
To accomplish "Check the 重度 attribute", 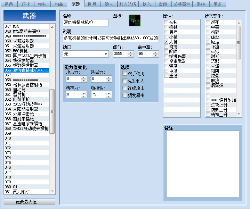I will [166, 76].
